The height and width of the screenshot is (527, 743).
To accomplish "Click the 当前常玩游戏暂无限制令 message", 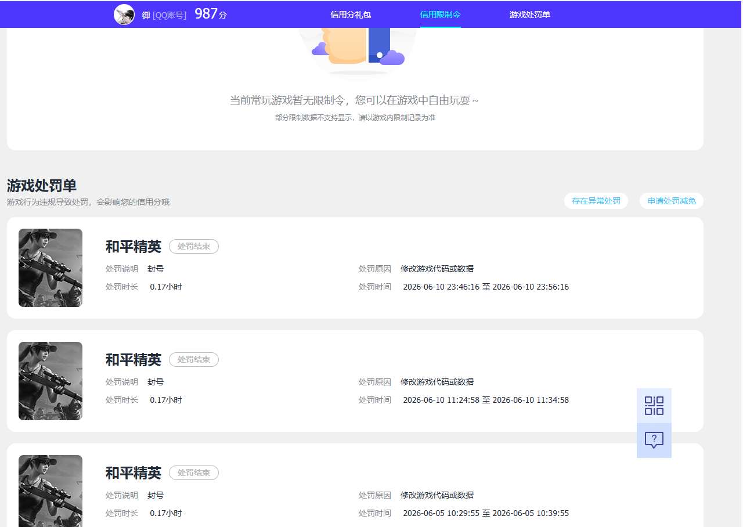I will [355, 100].
